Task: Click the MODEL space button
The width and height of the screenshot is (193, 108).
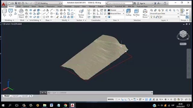Action: 111,99
